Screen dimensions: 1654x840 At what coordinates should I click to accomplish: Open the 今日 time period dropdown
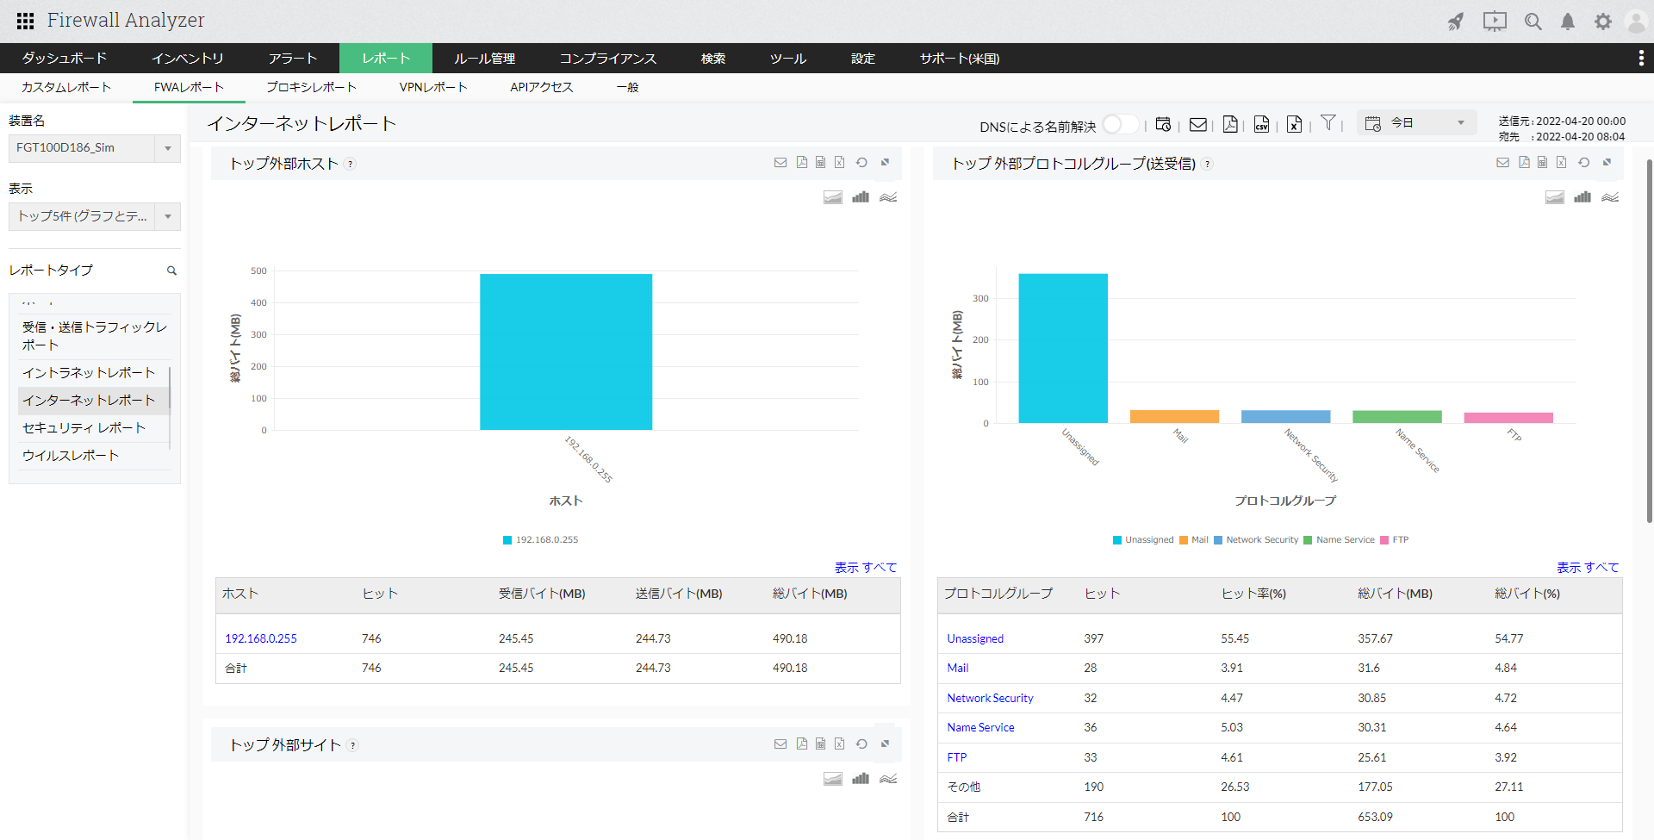coord(1417,123)
